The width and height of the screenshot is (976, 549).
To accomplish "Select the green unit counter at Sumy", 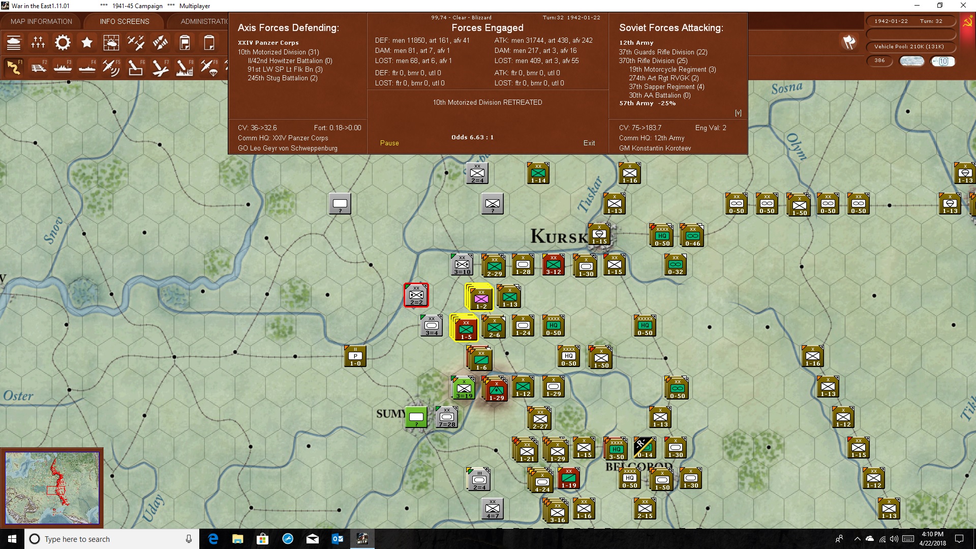I will 416,417.
